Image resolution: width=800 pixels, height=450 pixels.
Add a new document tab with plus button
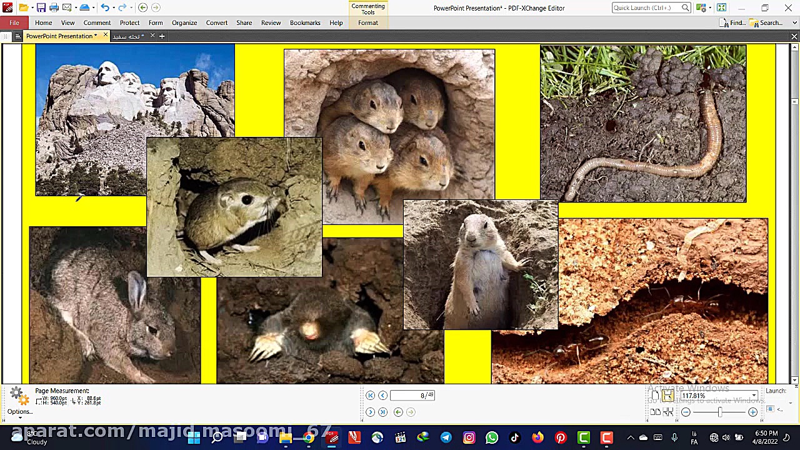(x=162, y=36)
